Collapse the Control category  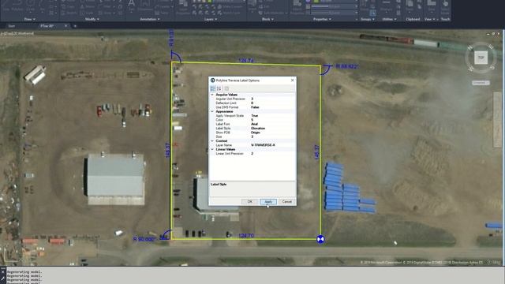pyautogui.click(x=212, y=141)
